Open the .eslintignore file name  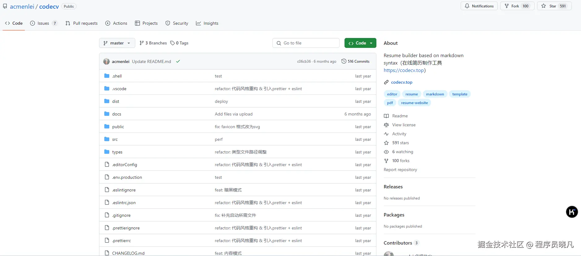click(x=124, y=190)
